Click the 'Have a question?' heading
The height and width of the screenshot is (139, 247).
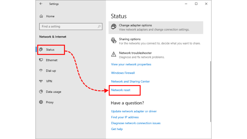[x=128, y=103]
